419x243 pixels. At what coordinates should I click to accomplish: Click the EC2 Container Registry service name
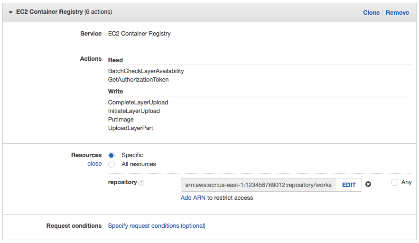tap(139, 34)
